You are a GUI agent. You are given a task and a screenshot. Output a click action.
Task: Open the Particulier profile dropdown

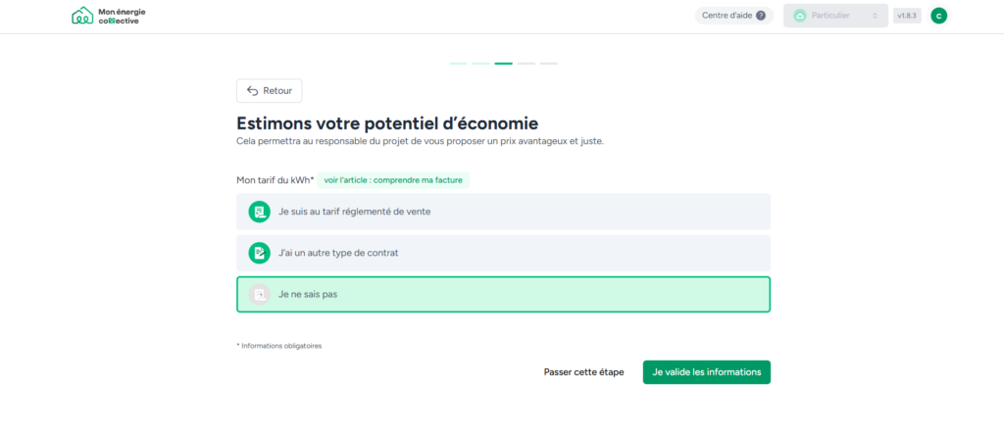pyautogui.click(x=834, y=16)
